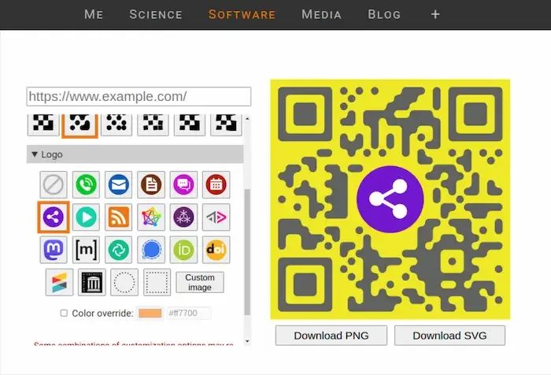Open the orange override color swatch
Viewport: 551px width, 375px height.
[150, 313]
